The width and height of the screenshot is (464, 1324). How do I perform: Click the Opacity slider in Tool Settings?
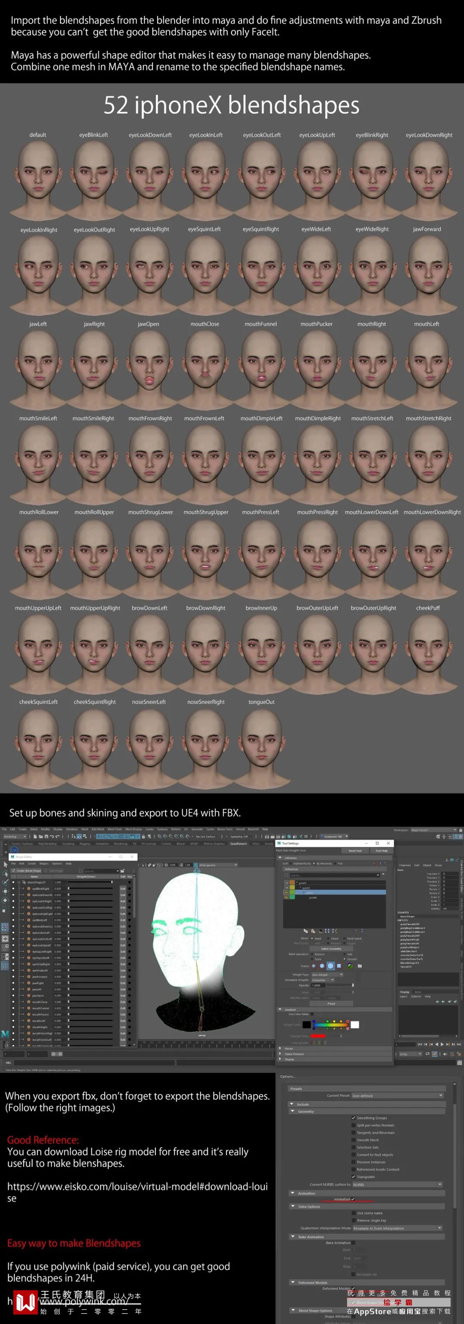point(340,985)
